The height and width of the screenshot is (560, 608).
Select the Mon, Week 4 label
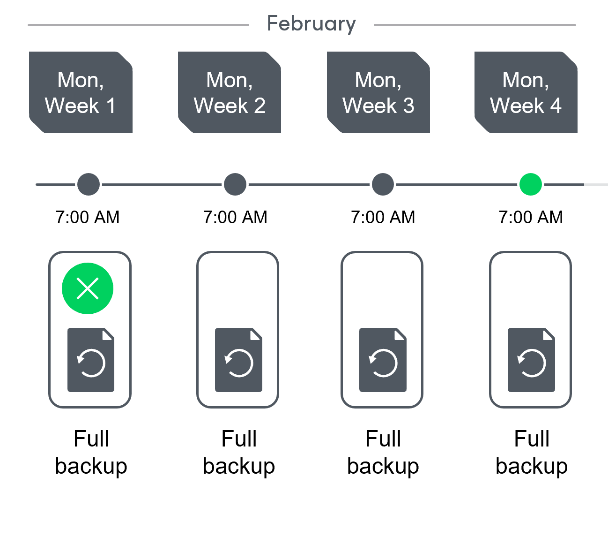526,92
